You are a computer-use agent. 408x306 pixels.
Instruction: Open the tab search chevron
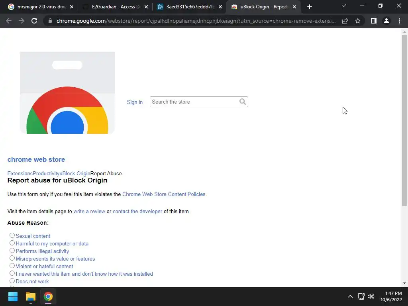(x=344, y=6)
